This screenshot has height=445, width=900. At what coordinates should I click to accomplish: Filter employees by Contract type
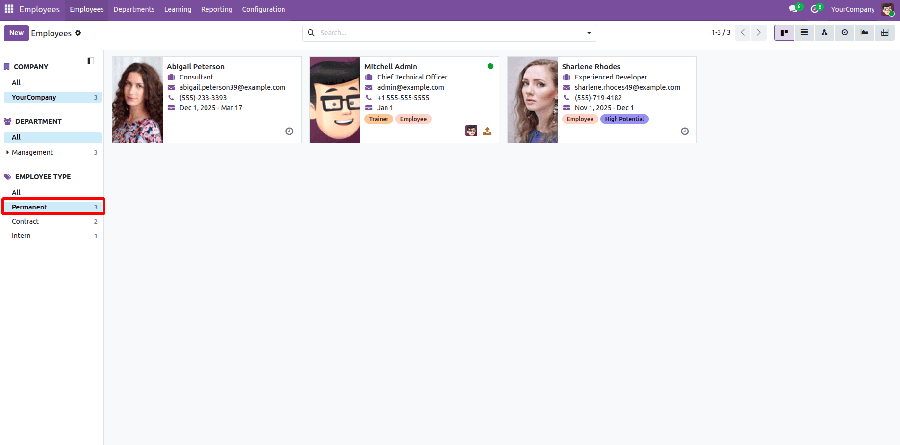(x=25, y=221)
